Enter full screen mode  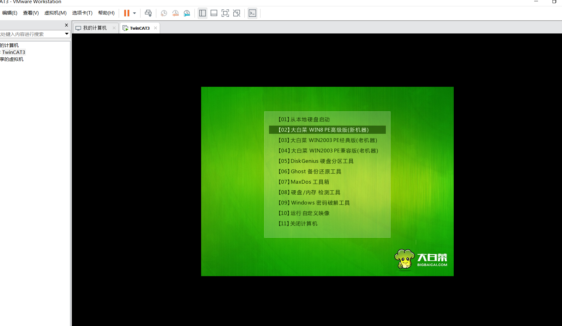(x=225, y=13)
